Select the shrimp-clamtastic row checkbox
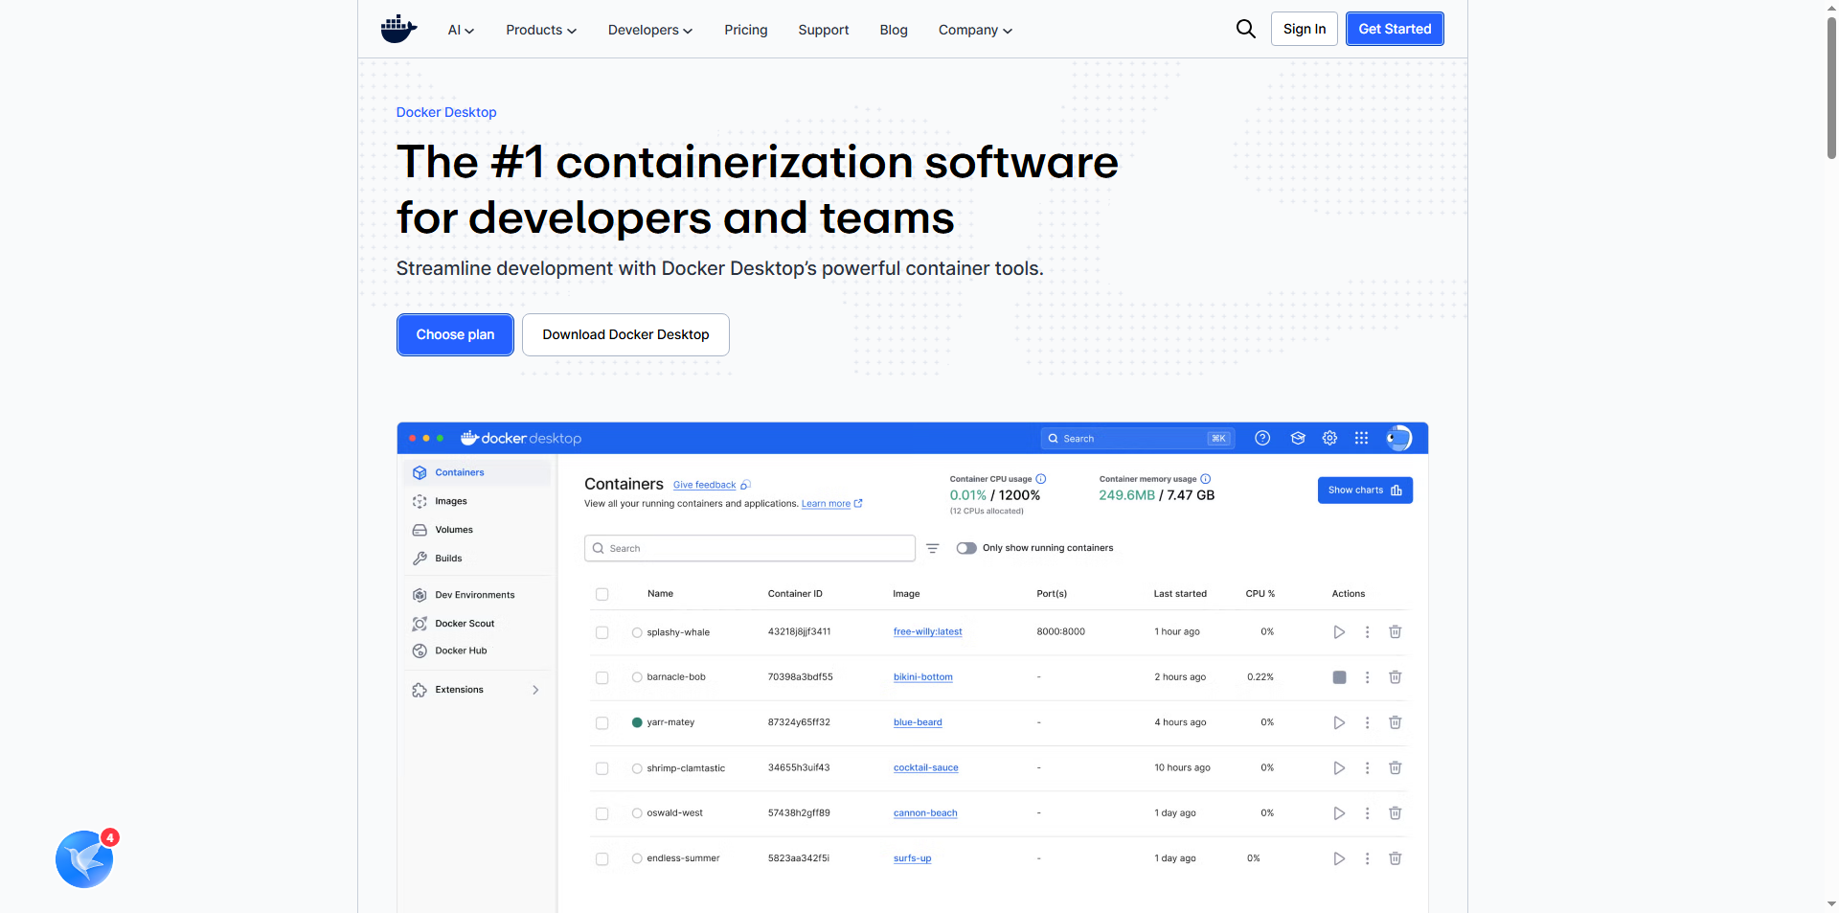The image size is (1839, 913). tap(602, 768)
